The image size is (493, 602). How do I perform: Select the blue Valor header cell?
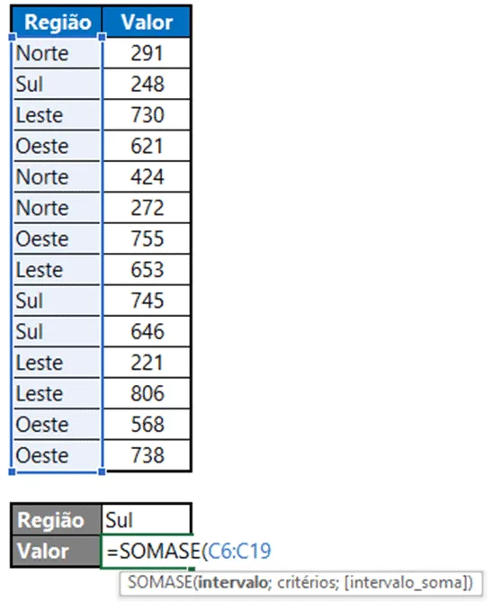point(147,22)
